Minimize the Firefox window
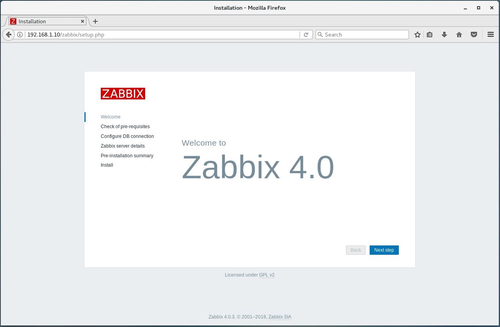Screen dimensions: 500x327 pyautogui.click(x=465, y=8)
